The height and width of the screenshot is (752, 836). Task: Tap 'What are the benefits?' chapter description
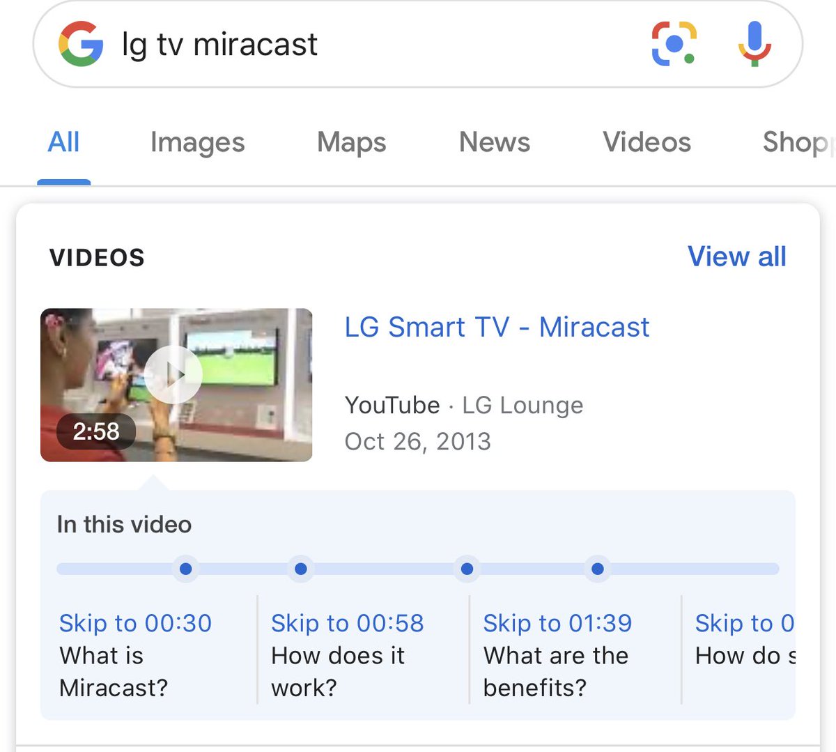coord(556,672)
